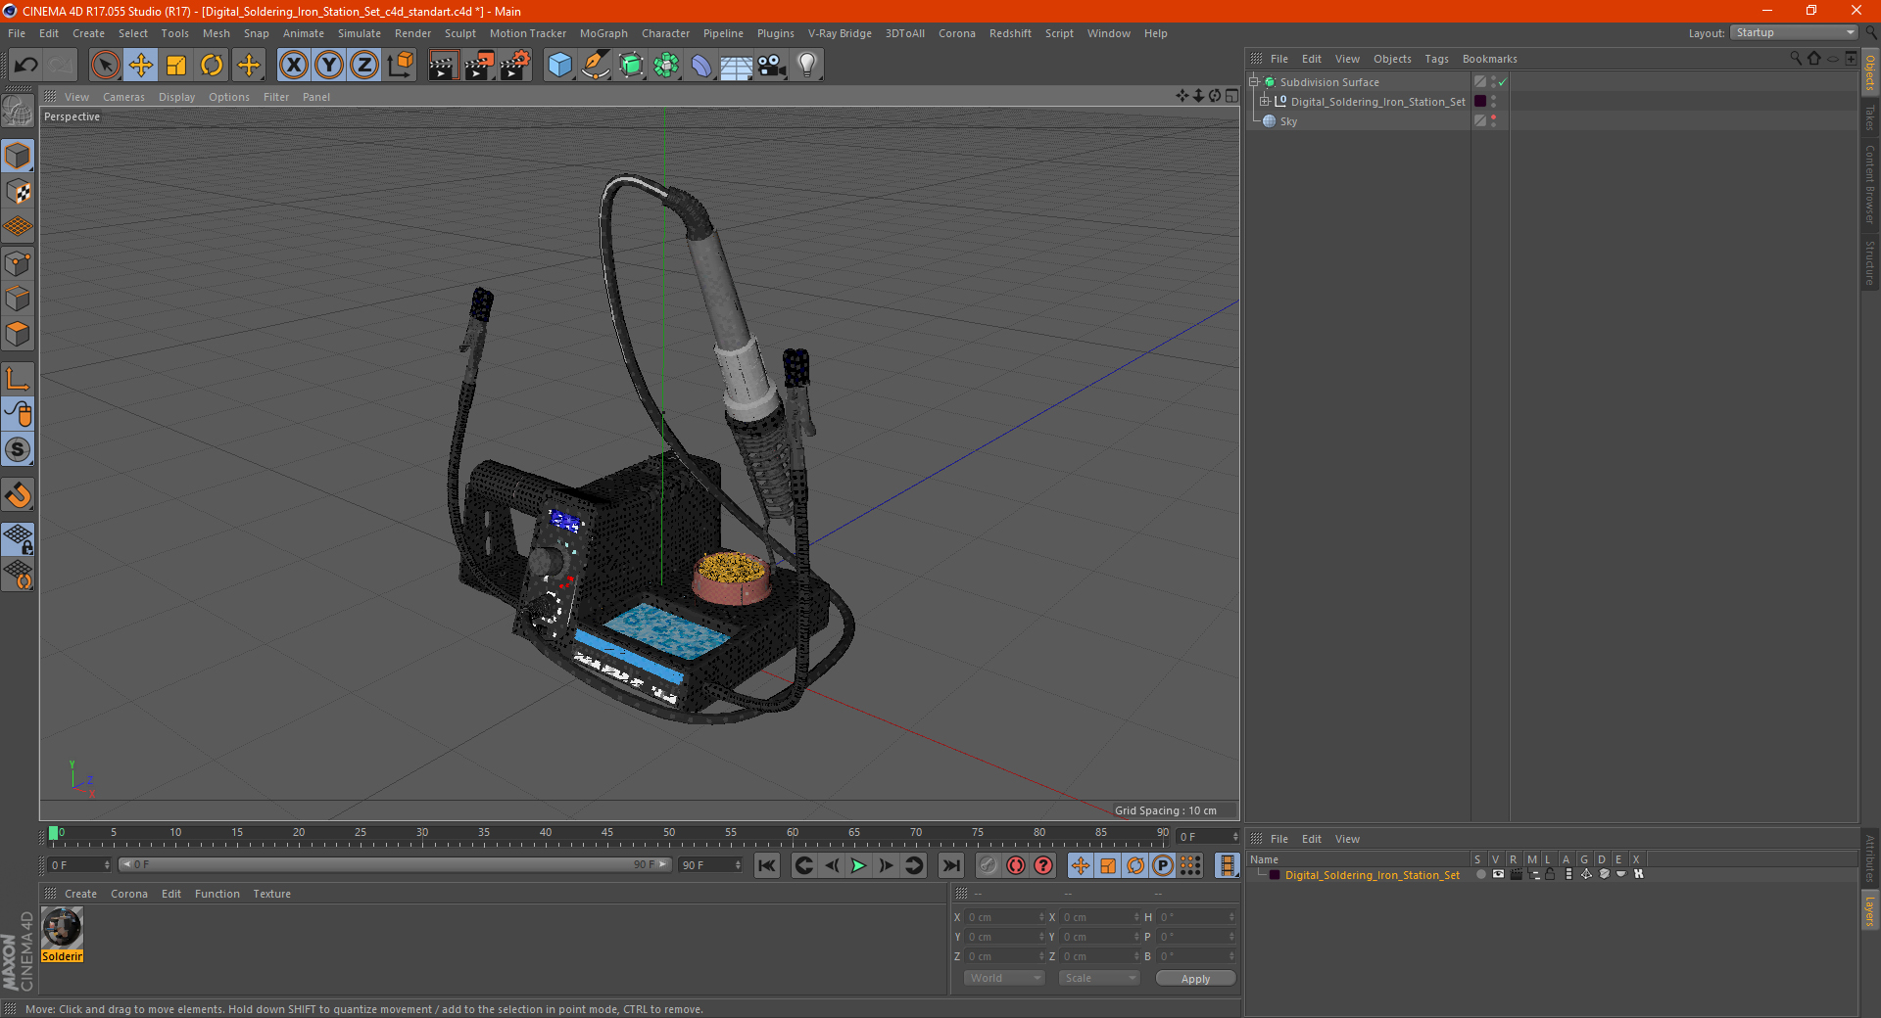This screenshot has height=1018, width=1881.
Task: Activate the Move tool
Action: (x=140, y=66)
